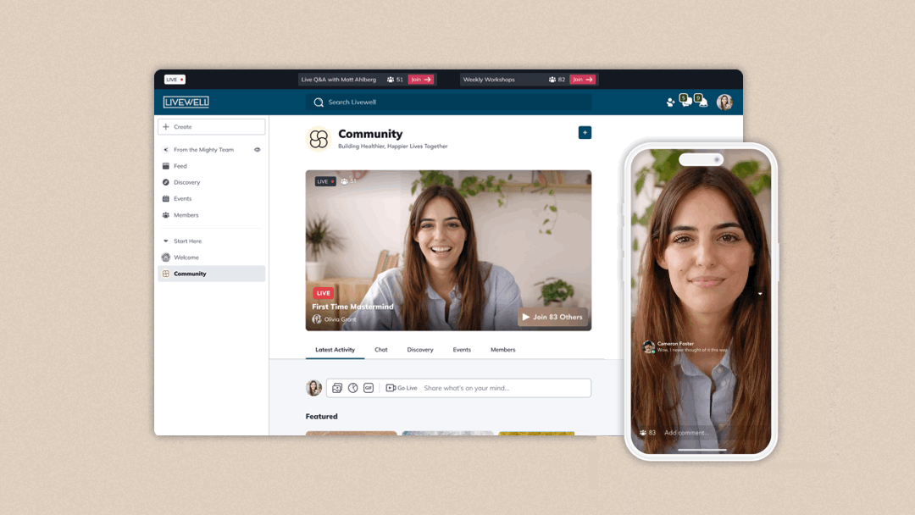Toggle visibility eye next to From the Mighty Team
Image resolution: width=915 pixels, height=515 pixels.
(x=258, y=149)
